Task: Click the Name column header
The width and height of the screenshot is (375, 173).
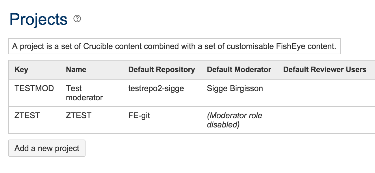Action: click(76, 69)
